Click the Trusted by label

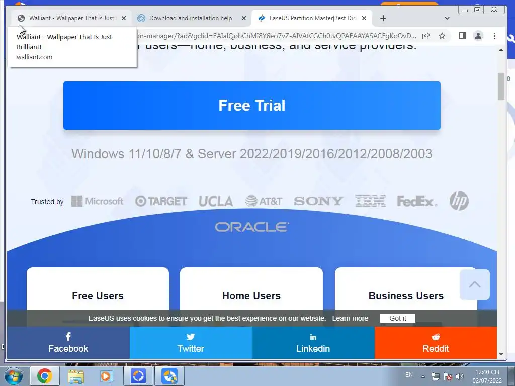point(47,202)
